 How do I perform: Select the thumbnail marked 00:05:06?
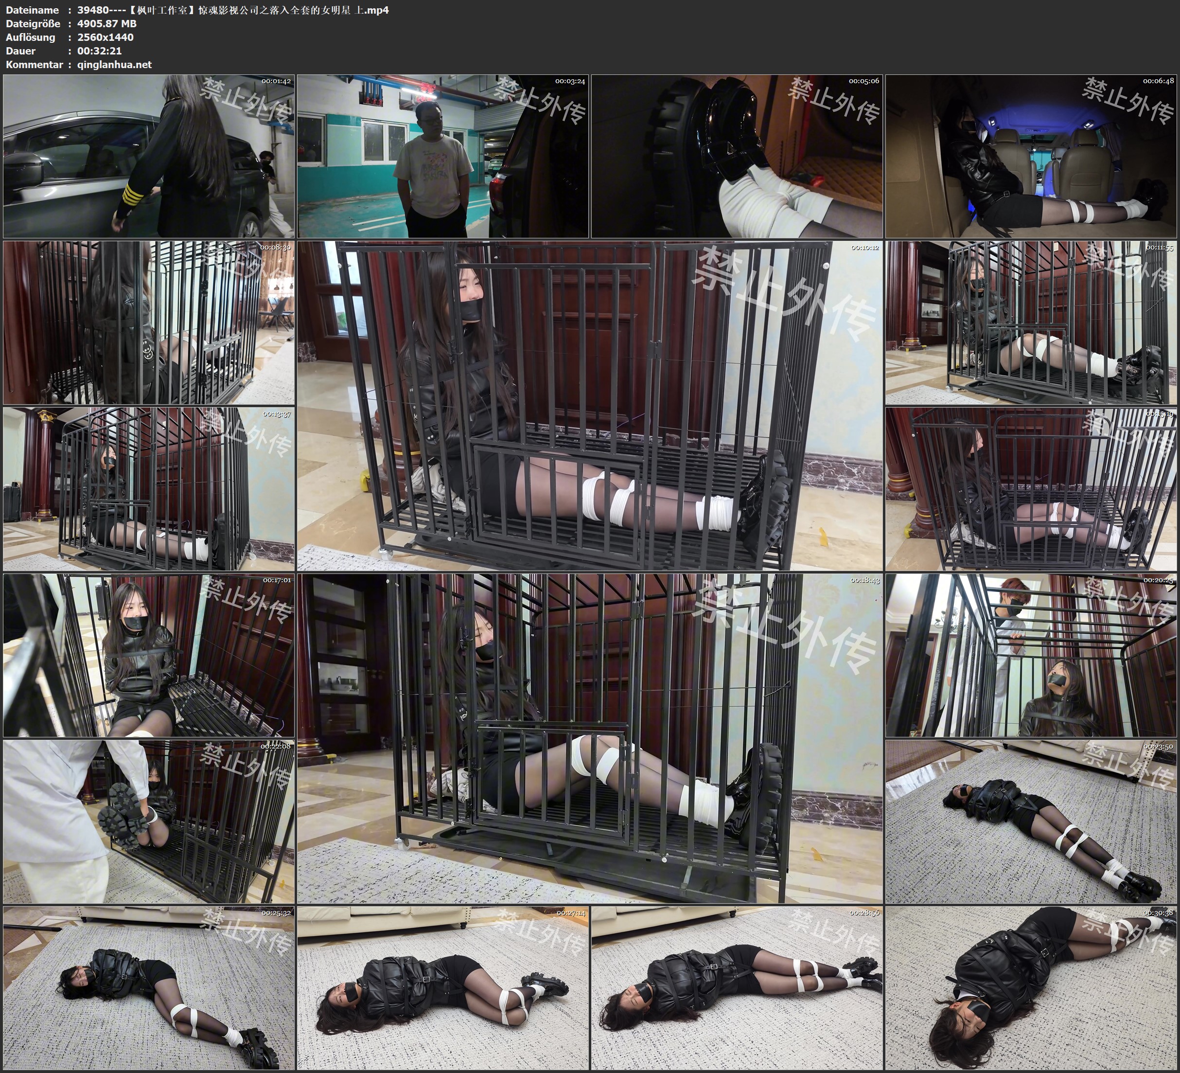[x=736, y=156]
